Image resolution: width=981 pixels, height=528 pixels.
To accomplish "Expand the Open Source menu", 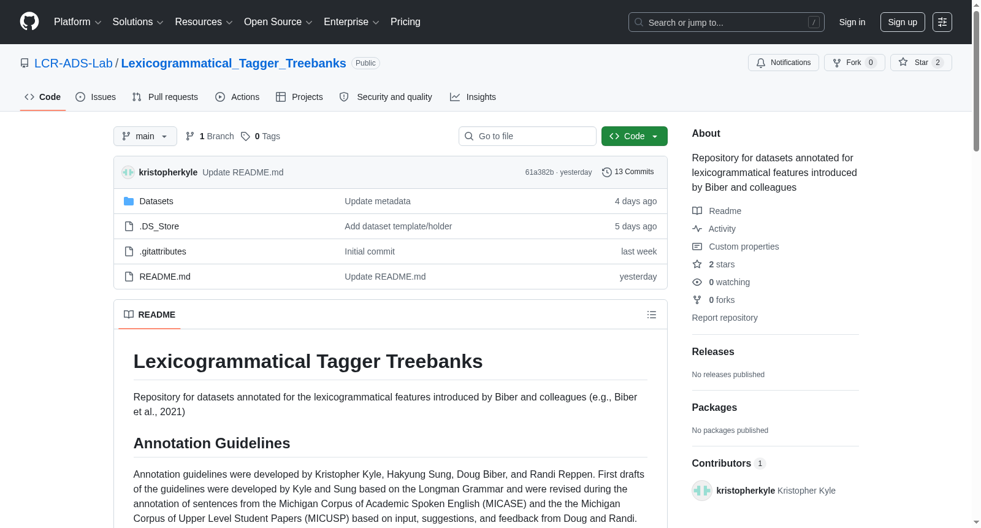I will [278, 22].
